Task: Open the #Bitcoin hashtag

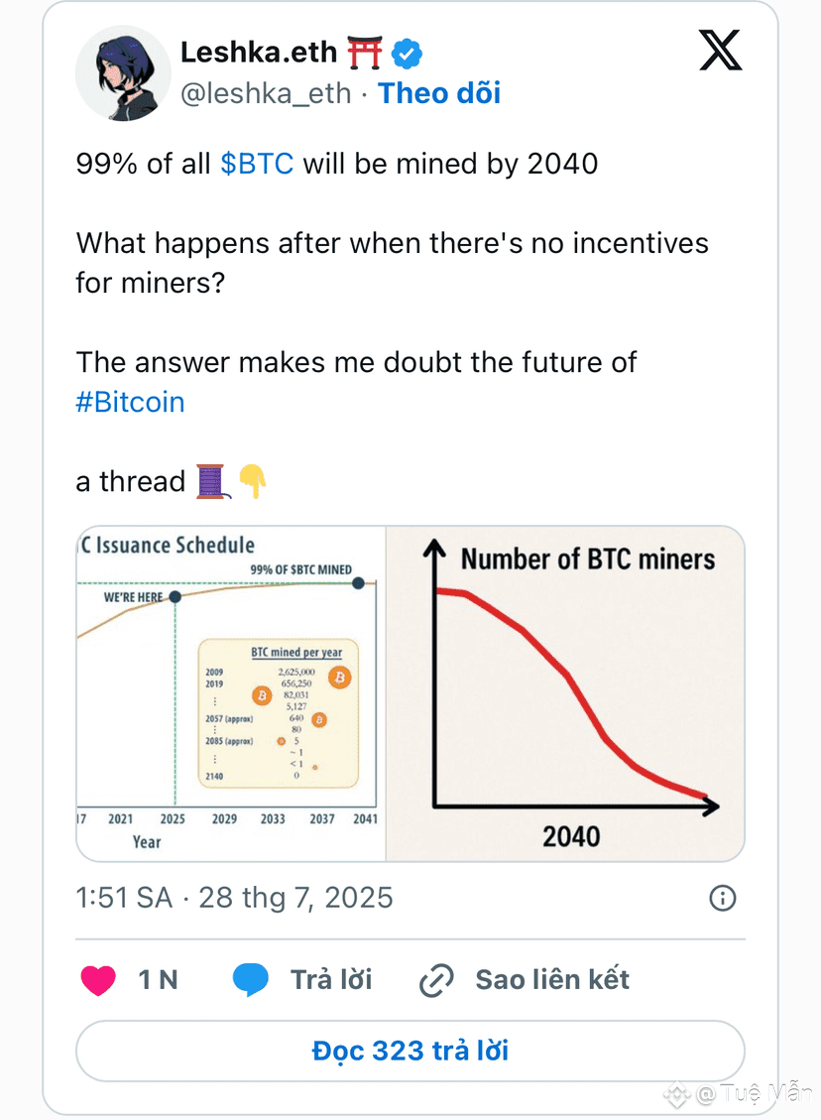Action: tap(131, 402)
